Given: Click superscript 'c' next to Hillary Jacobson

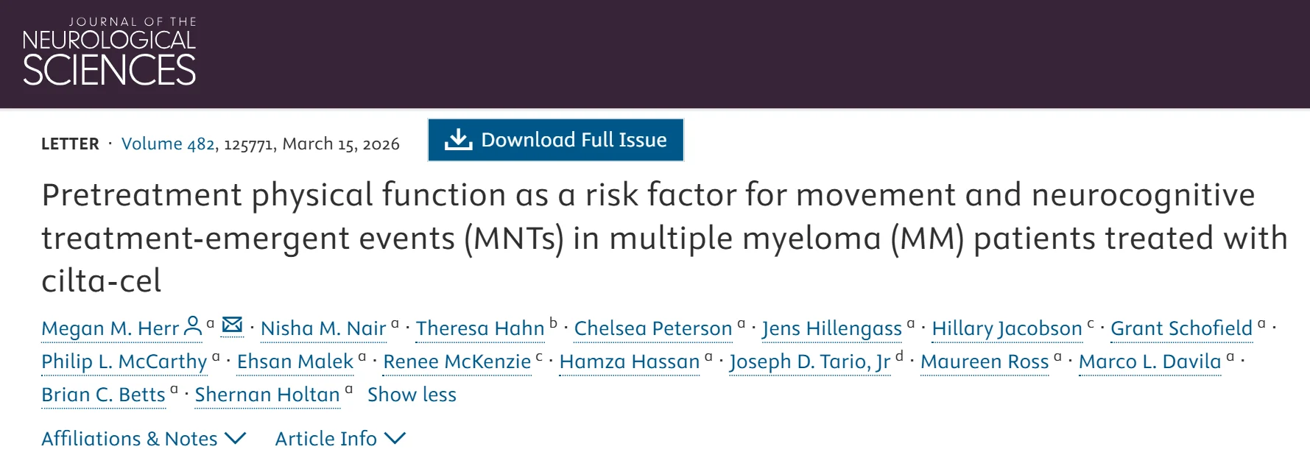Looking at the screenshot, I should 1091,322.
